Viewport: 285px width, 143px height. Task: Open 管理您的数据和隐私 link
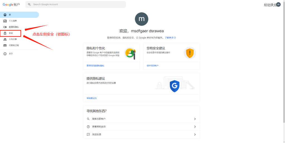point(95,66)
